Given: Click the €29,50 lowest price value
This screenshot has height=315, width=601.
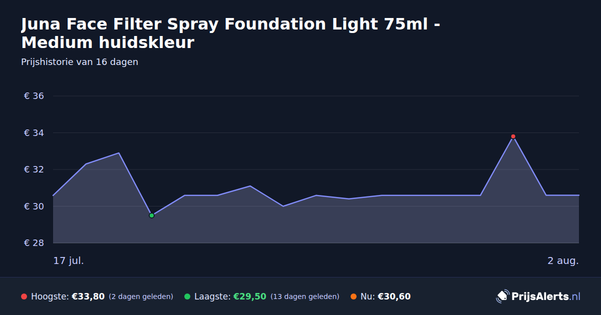Looking at the screenshot, I should click(x=250, y=296).
